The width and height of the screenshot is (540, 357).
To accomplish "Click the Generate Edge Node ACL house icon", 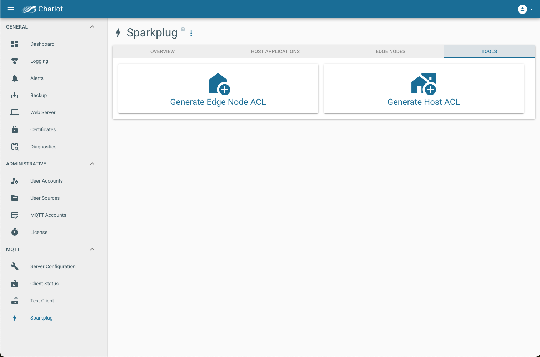I will pos(219,84).
